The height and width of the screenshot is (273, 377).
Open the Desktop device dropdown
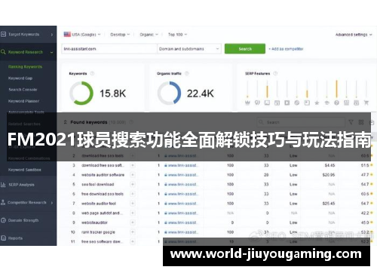coord(120,35)
